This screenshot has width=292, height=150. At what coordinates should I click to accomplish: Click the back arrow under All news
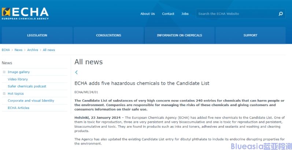[x=76, y=73]
